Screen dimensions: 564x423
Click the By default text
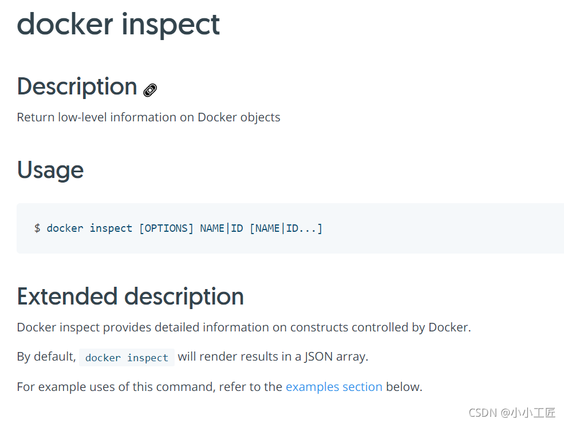coord(46,357)
